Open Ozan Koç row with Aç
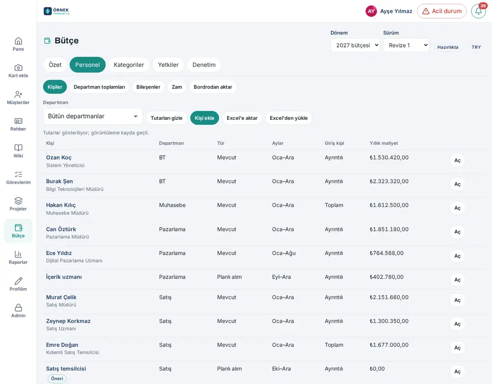 (458, 160)
